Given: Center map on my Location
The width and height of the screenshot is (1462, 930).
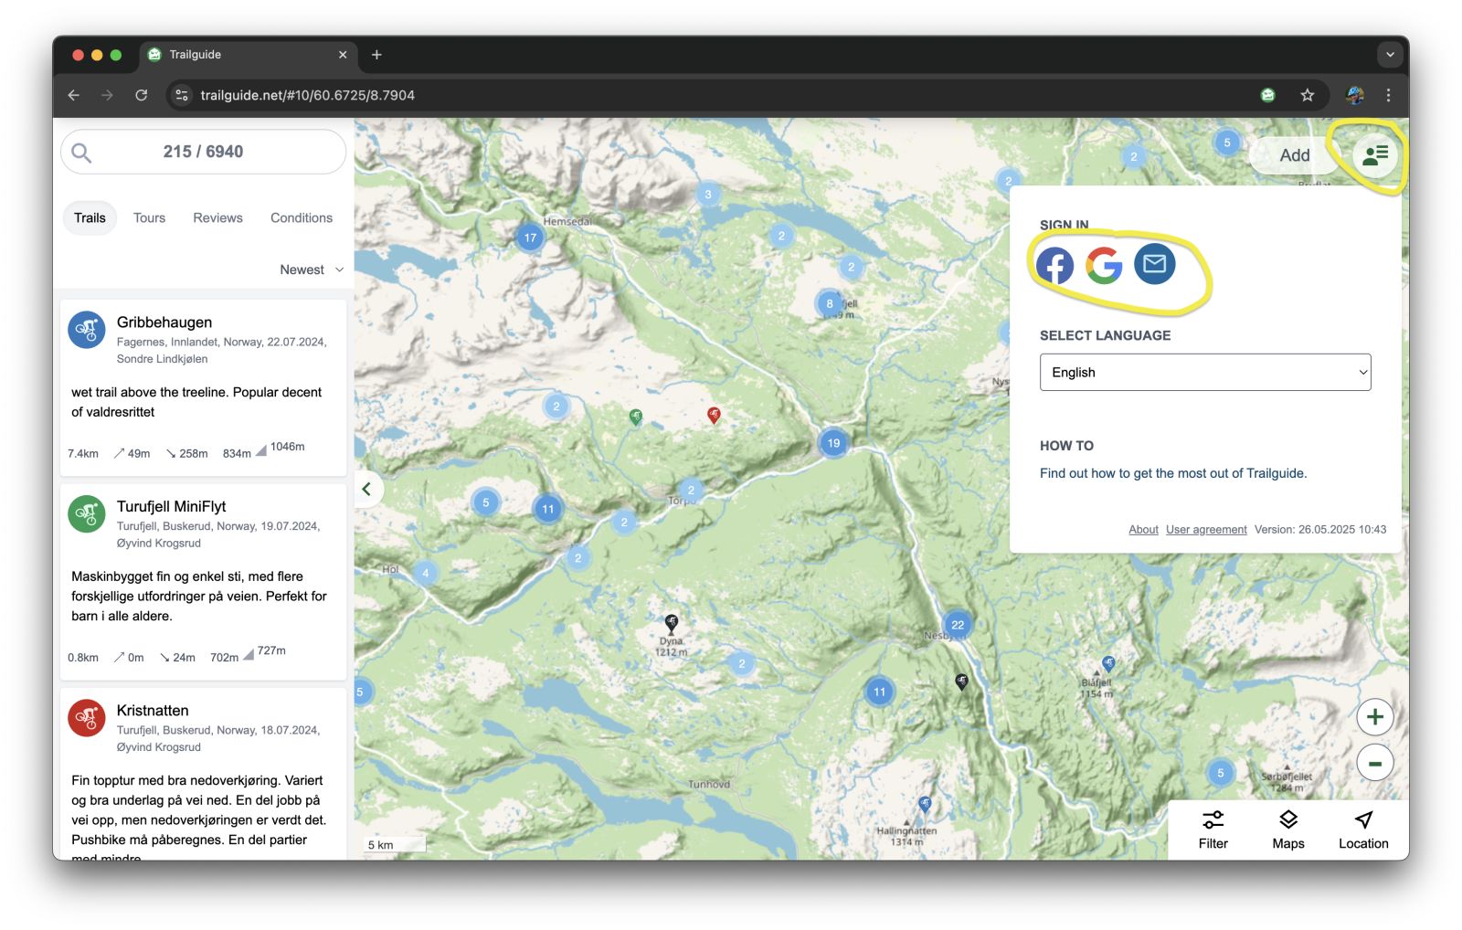Looking at the screenshot, I should [x=1362, y=830].
